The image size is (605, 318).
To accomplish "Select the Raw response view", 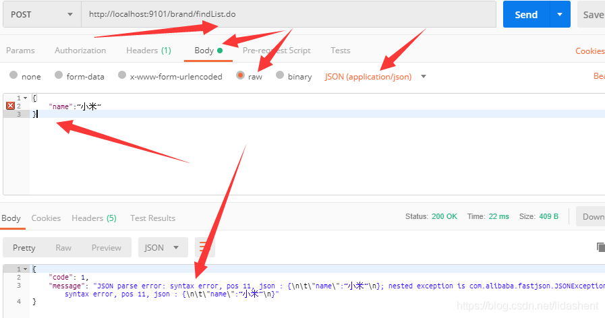I will tap(63, 247).
